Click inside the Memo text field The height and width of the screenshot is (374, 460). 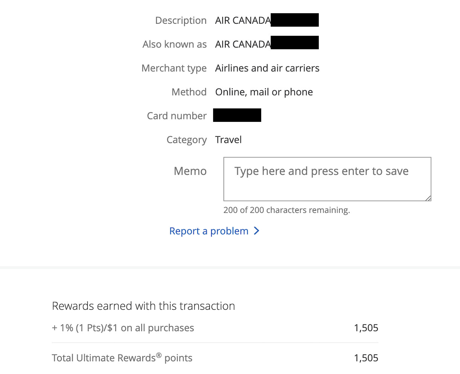327,179
